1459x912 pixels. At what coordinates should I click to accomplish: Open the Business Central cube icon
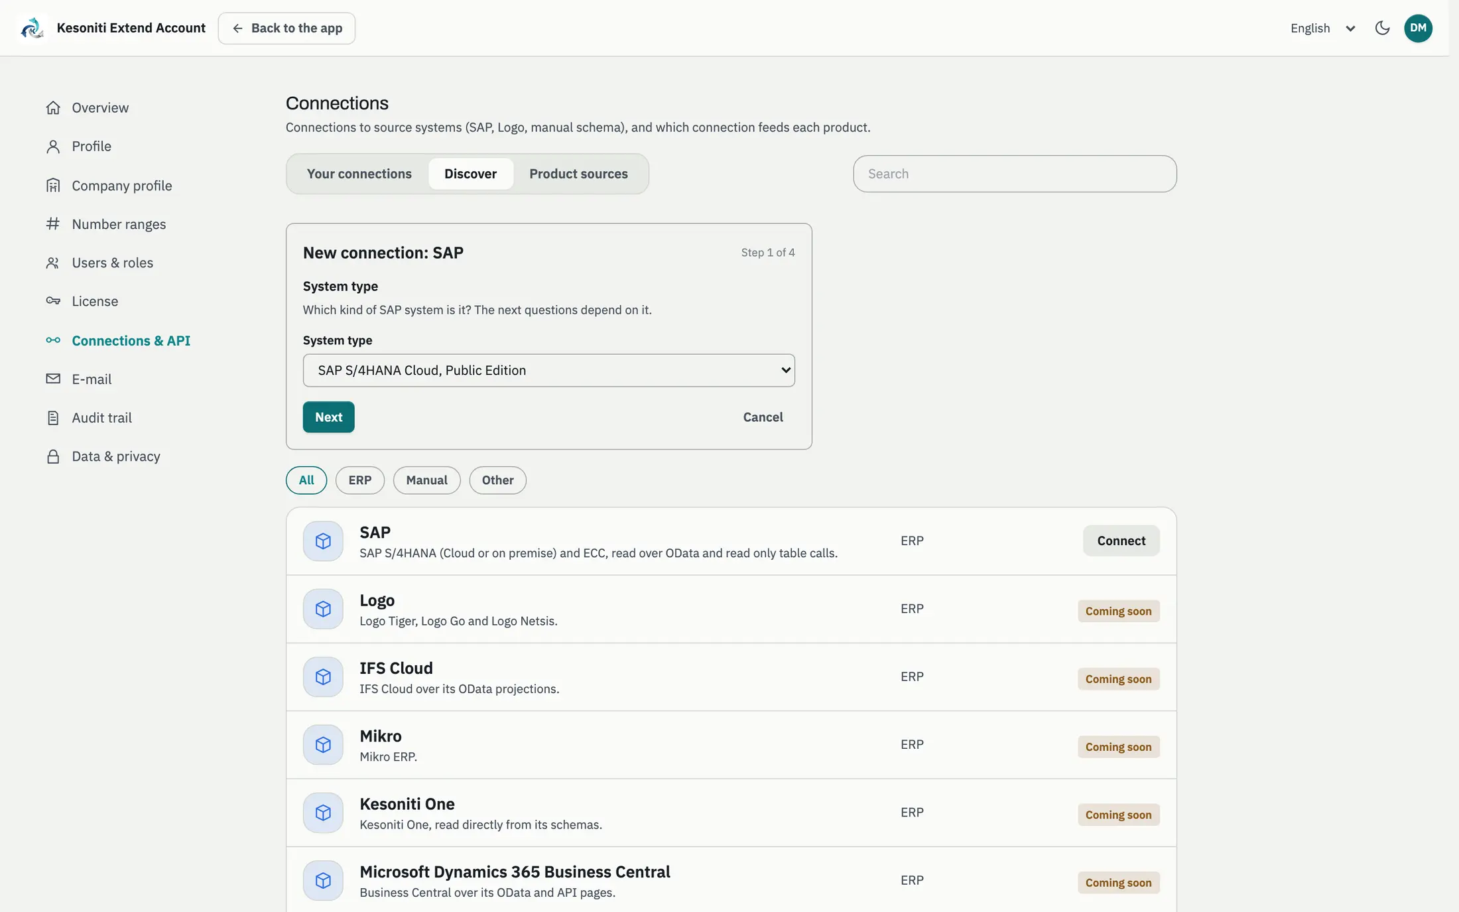[323, 880]
